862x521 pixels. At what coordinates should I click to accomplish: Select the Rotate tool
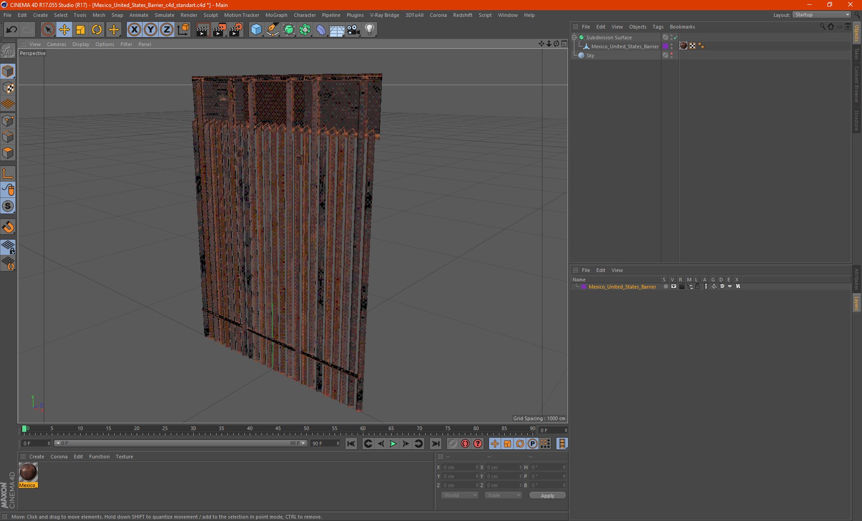97,30
